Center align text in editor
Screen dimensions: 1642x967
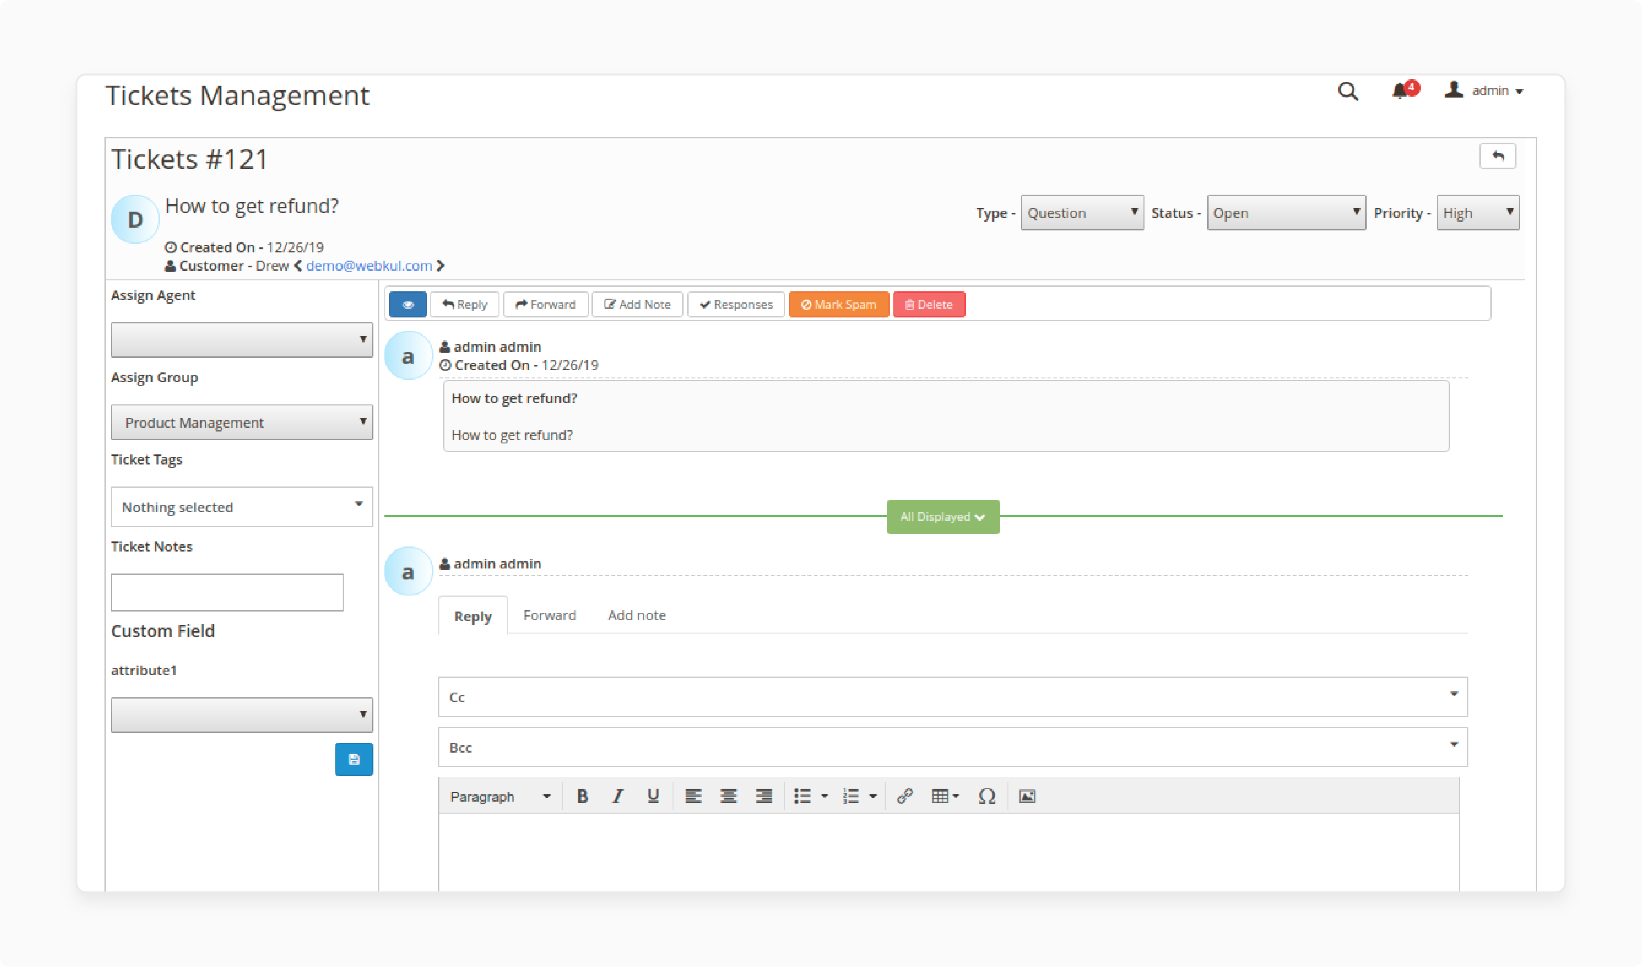728,796
